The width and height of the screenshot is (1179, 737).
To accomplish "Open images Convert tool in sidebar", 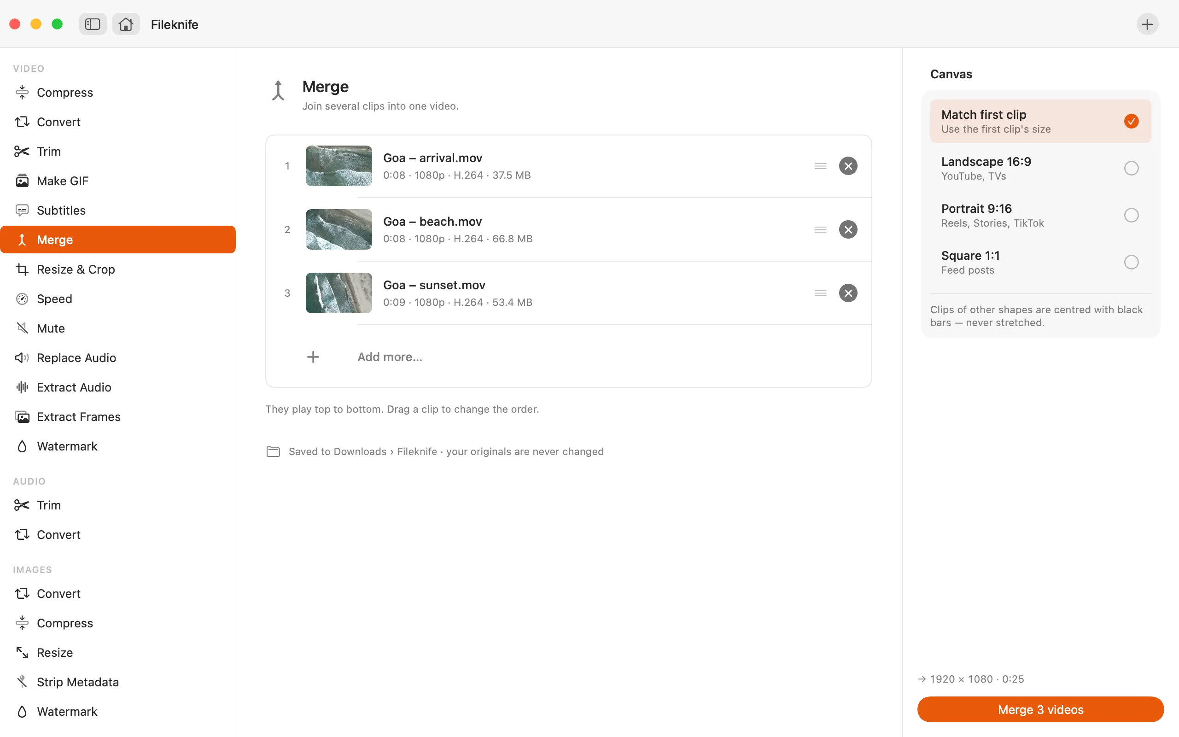I will click(x=118, y=594).
